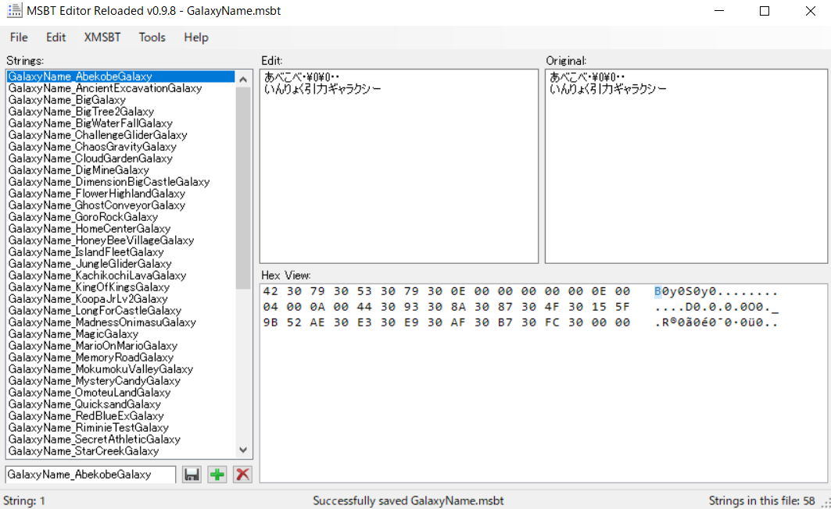Click the app icon in the title bar
831x509 pixels.
pos(13,11)
